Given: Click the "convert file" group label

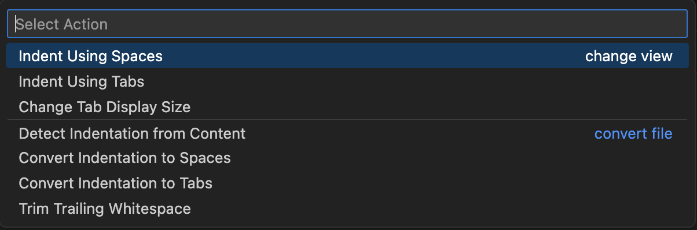Looking at the screenshot, I should [633, 133].
